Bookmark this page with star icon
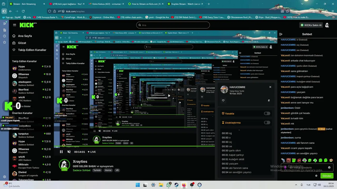337x189 pixels. pos(287,11)
